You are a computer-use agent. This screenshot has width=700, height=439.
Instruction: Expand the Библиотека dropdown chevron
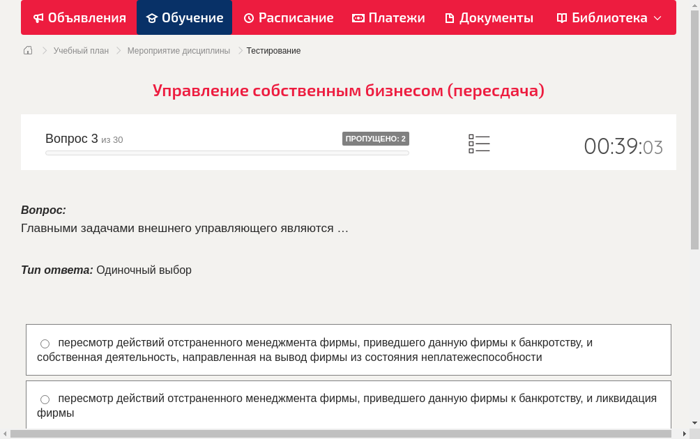click(x=659, y=17)
